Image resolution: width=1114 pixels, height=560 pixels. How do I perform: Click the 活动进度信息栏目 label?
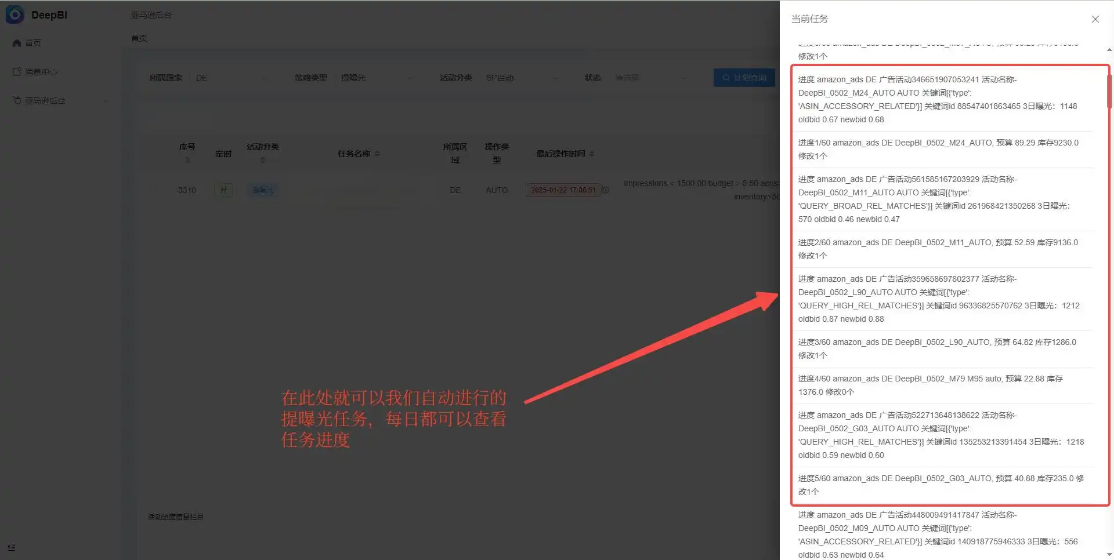point(175,517)
